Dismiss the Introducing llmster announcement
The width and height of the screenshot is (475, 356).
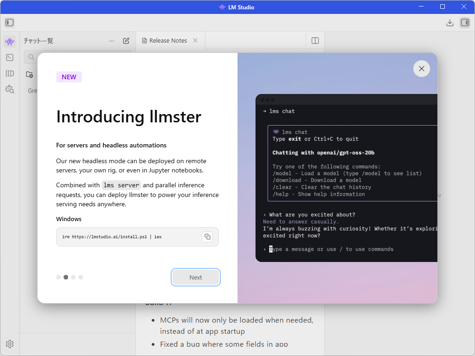[x=421, y=68]
